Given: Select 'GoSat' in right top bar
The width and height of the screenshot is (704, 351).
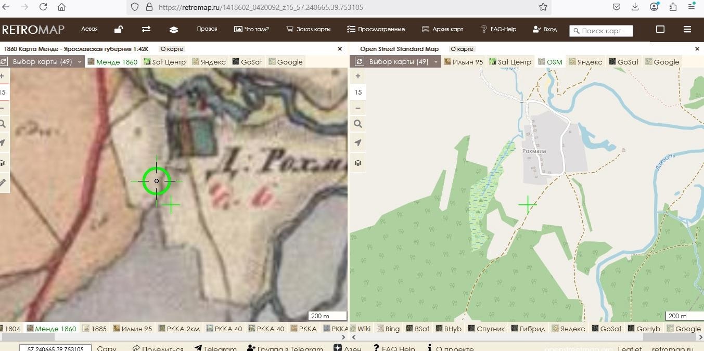Looking at the screenshot, I should [x=624, y=62].
